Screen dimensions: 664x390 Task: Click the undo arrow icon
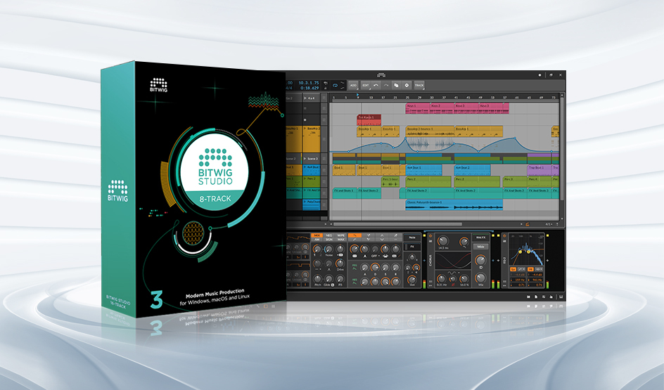pos(376,86)
